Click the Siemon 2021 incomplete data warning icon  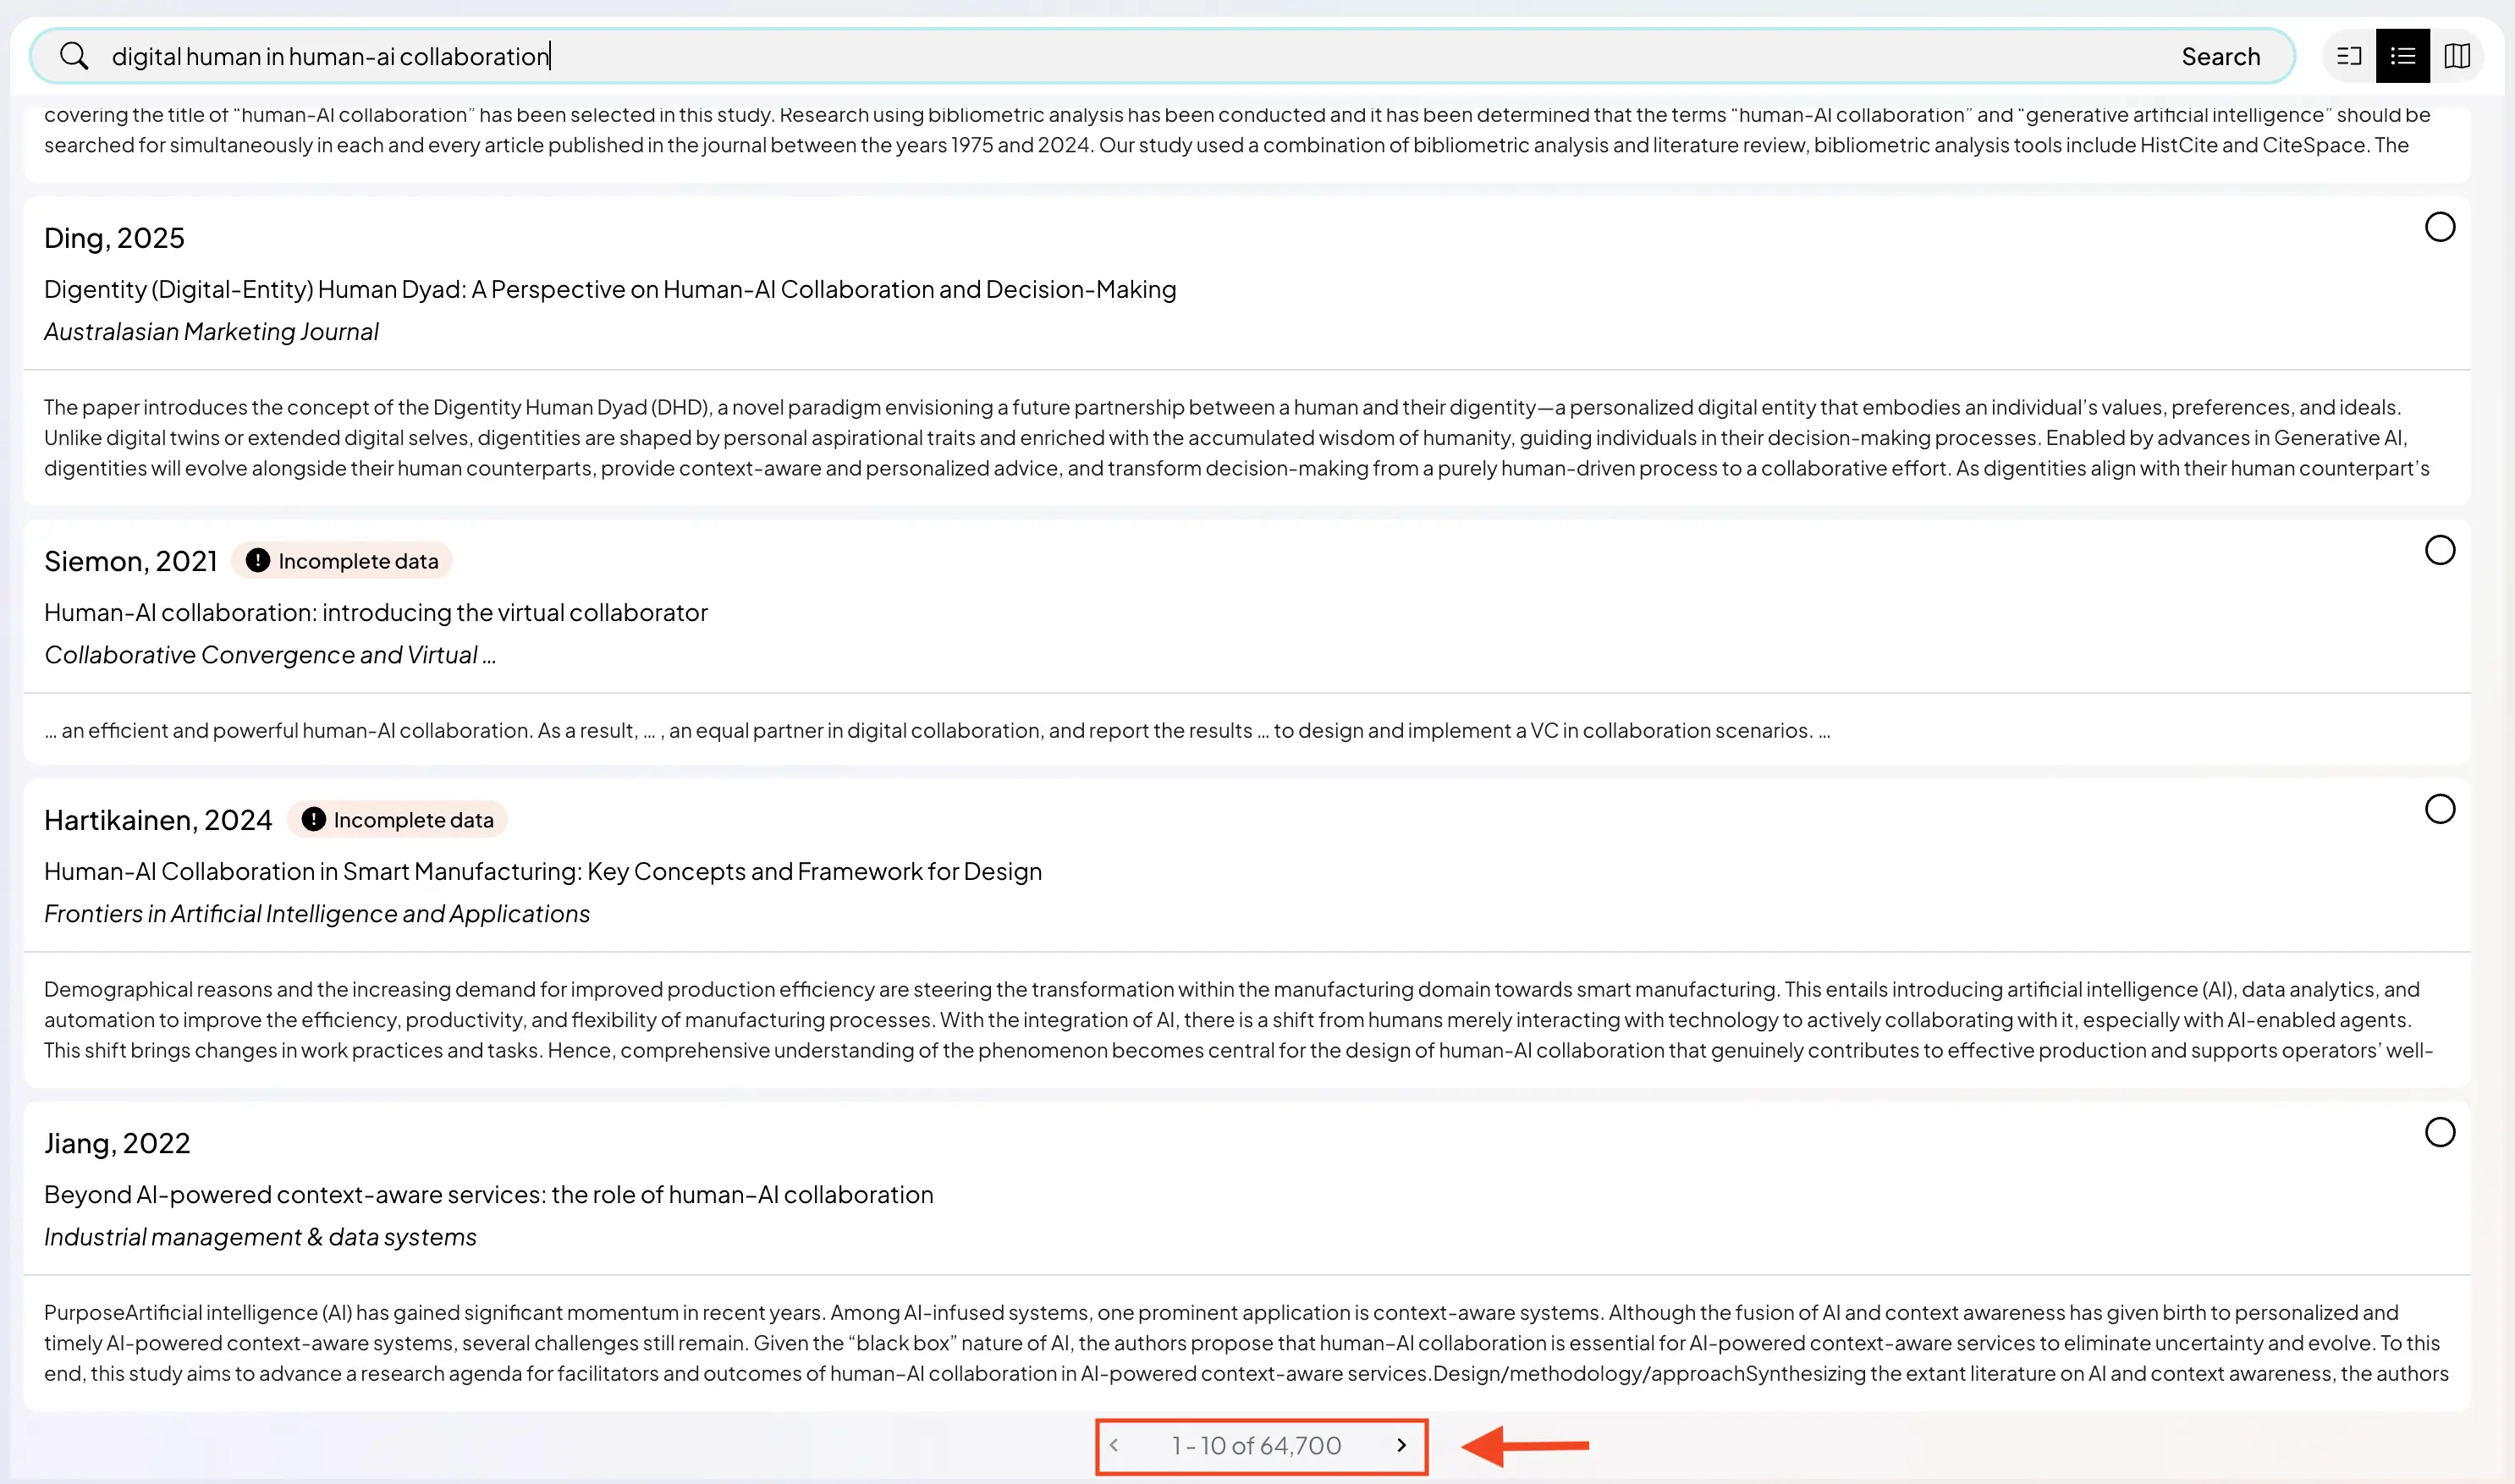pos(258,561)
